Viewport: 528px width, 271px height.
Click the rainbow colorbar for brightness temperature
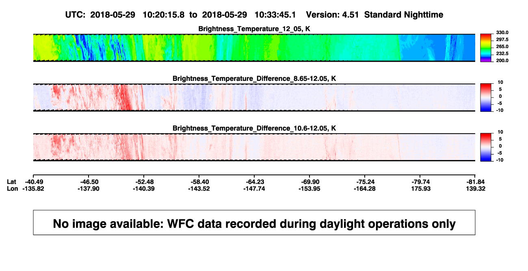click(x=486, y=48)
